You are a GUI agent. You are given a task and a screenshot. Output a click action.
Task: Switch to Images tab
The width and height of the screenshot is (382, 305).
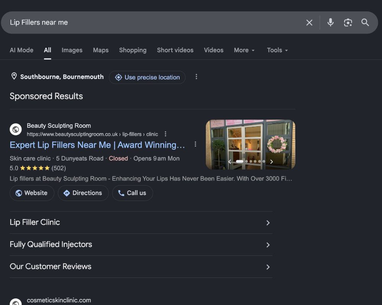72,50
